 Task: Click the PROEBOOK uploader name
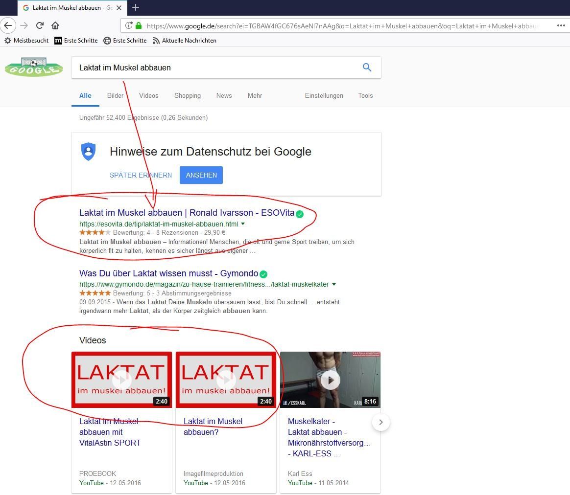97,473
